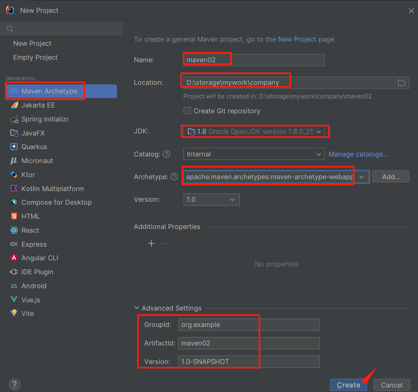This screenshot has height=392, width=418.
Task: Click the Spring Initializr icon
Action: (14, 119)
